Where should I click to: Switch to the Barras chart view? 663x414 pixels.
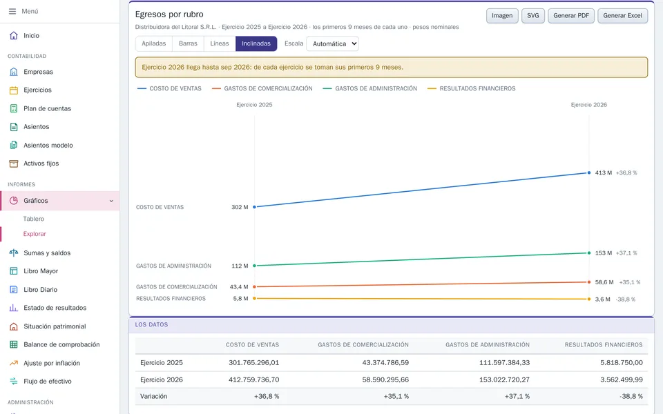coord(188,43)
